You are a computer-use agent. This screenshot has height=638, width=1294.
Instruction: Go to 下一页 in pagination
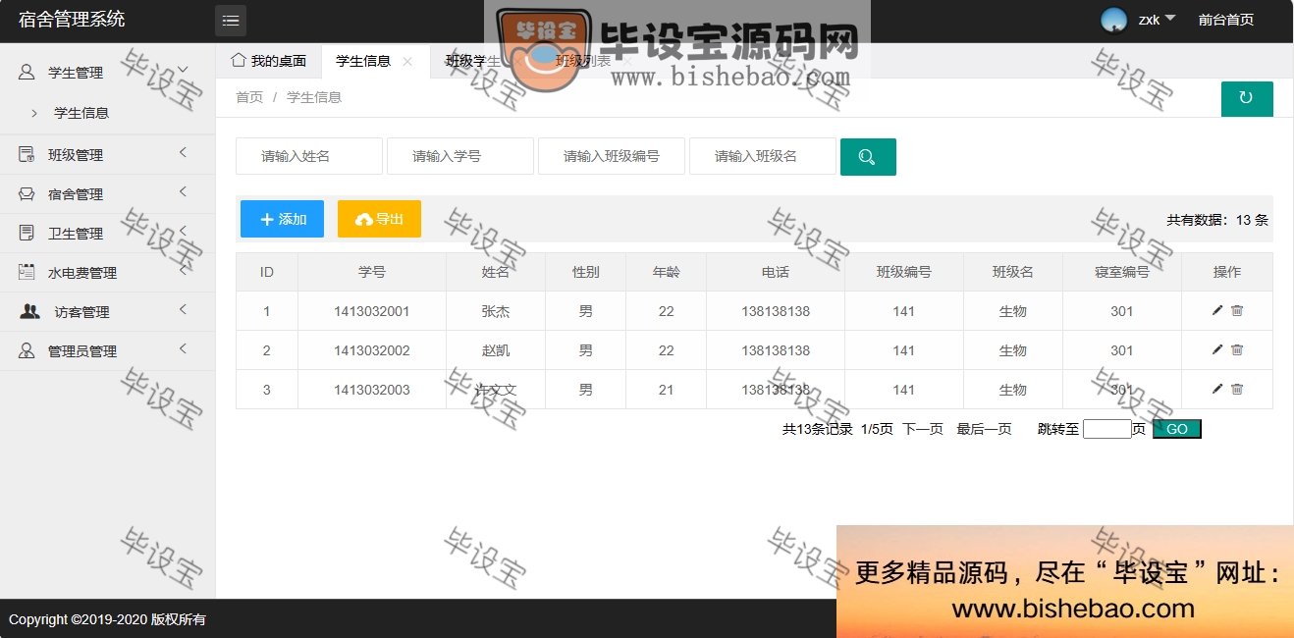coord(923,429)
